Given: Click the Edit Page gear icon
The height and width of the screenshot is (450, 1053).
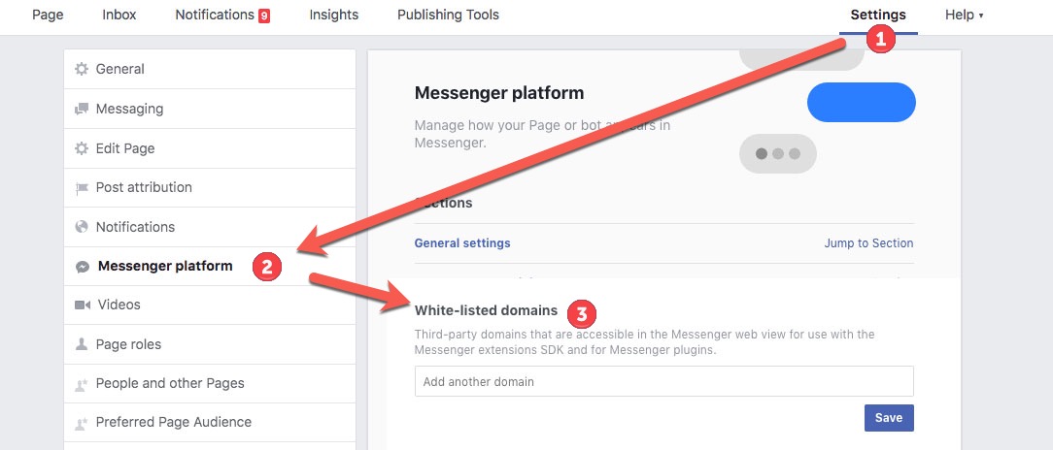Looking at the screenshot, I should point(82,148).
